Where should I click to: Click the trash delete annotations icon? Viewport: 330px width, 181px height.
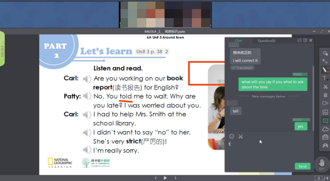(x=325, y=95)
